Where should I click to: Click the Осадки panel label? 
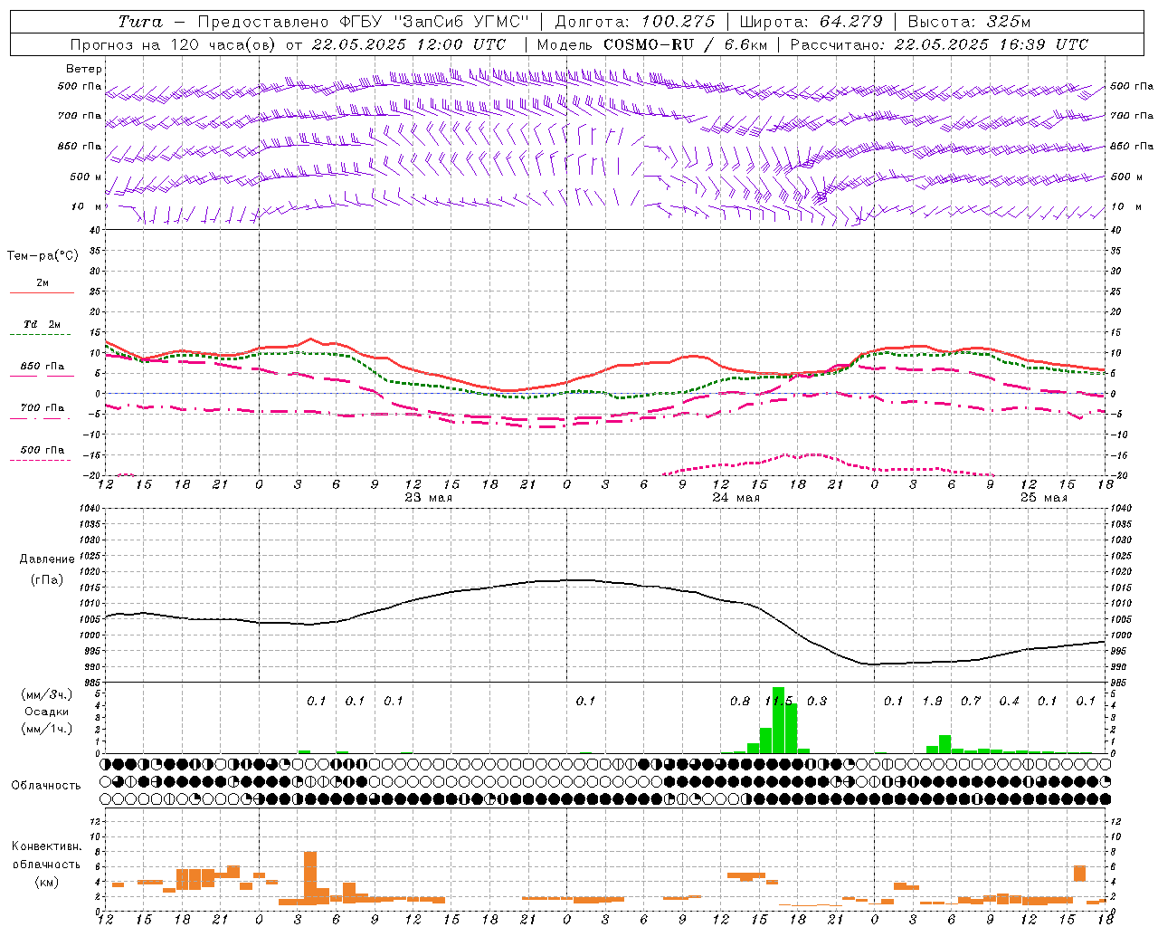47,712
